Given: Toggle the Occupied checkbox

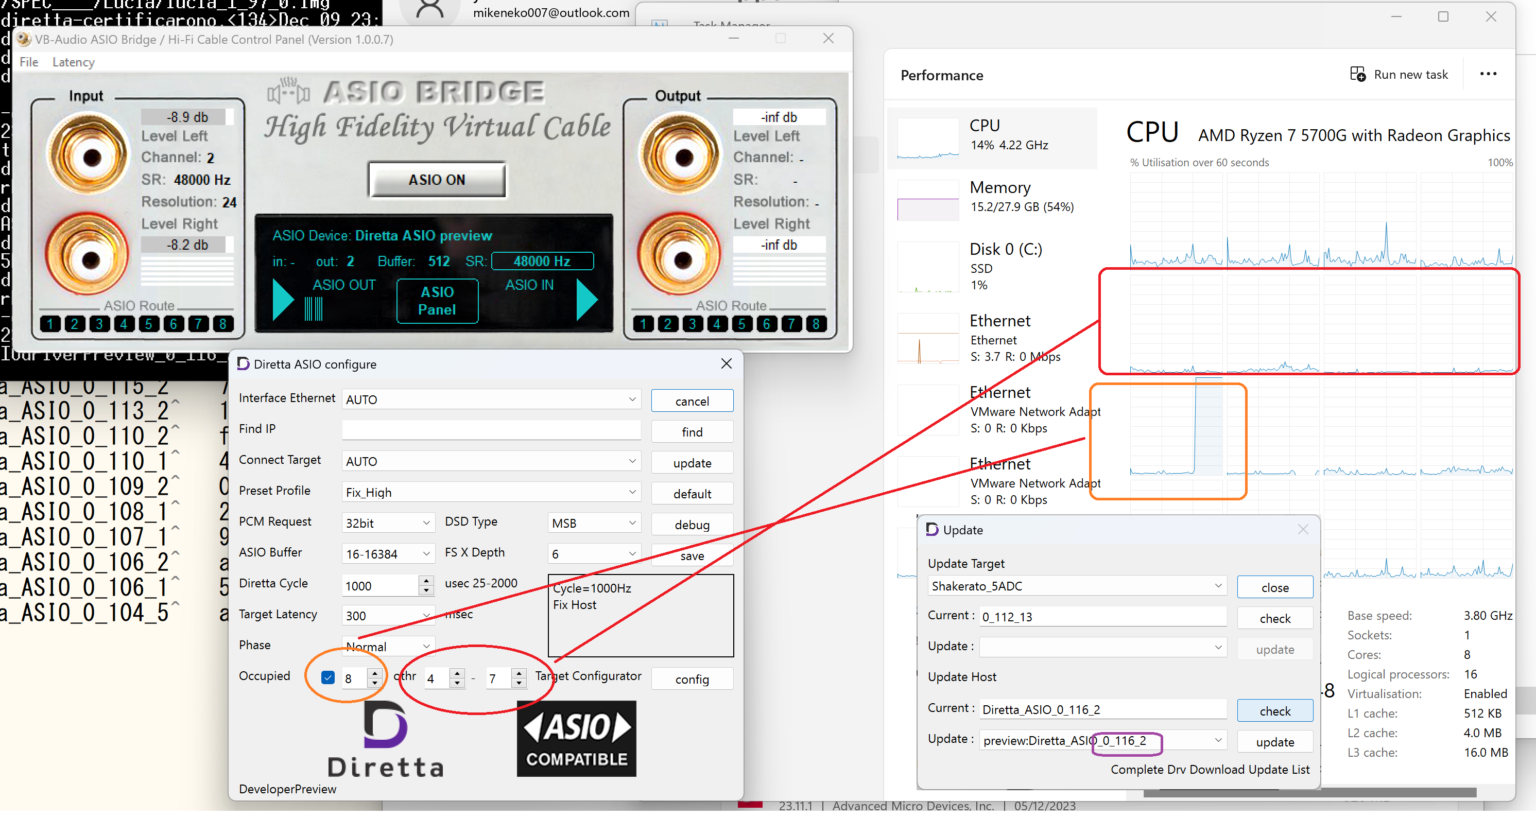Looking at the screenshot, I should pos(327,678).
